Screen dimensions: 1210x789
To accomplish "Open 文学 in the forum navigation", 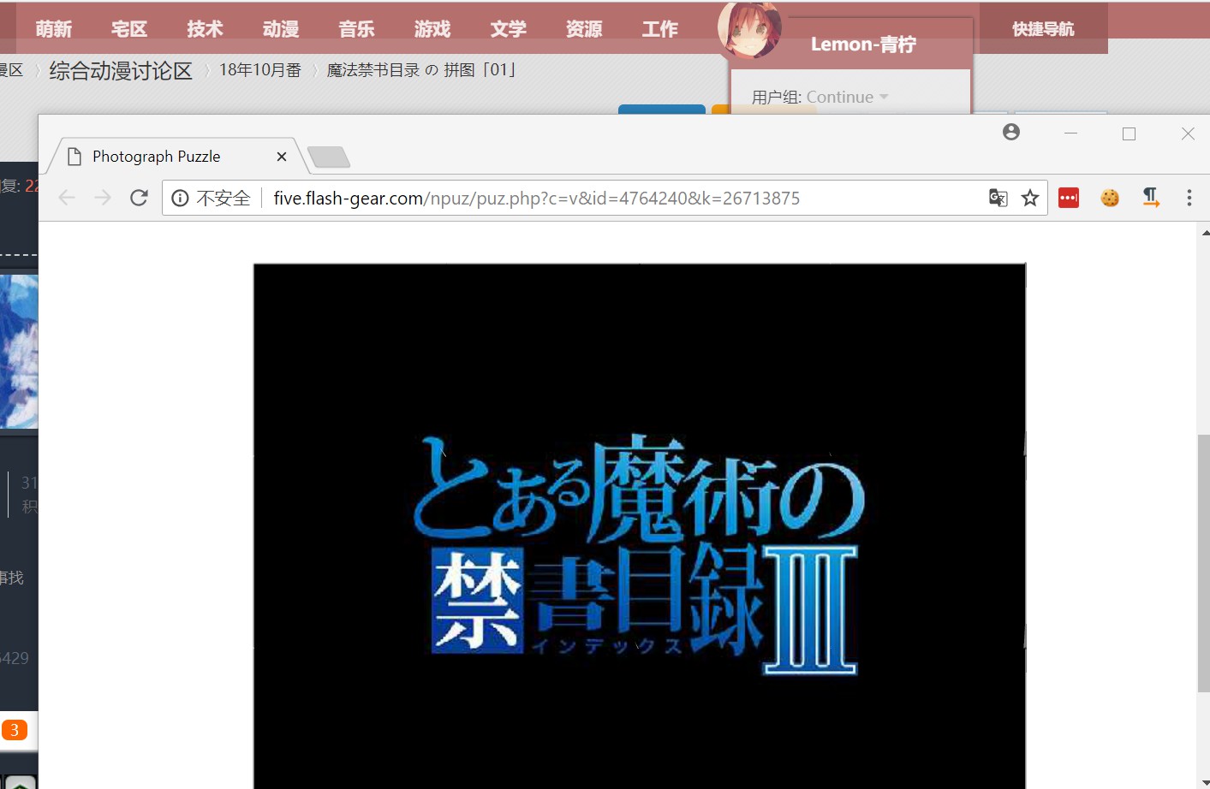I will tap(509, 29).
